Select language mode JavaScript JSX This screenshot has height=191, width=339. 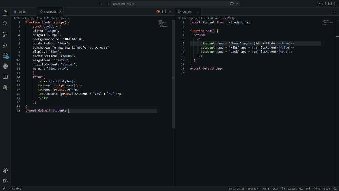(x=295, y=188)
